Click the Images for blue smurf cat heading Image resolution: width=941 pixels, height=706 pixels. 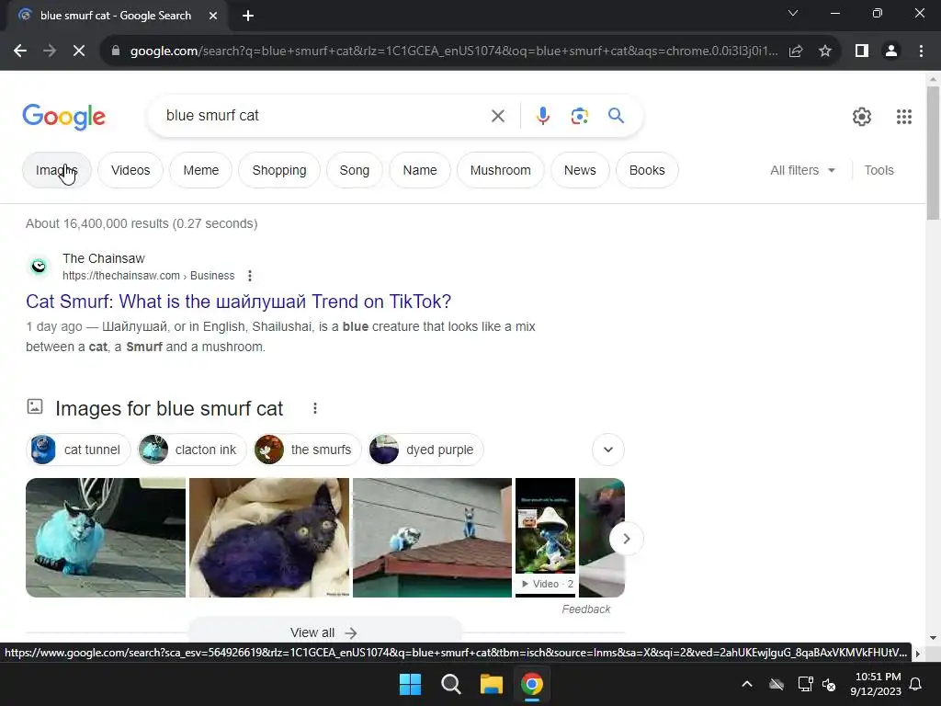(169, 408)
